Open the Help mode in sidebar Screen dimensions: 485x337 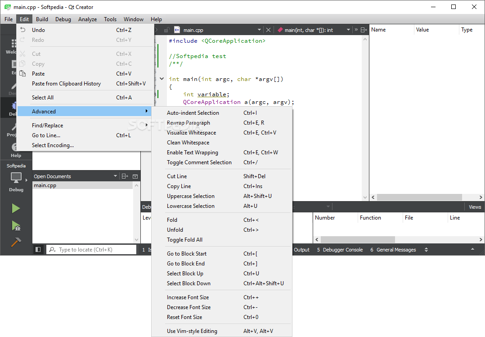tap(16, 150)
